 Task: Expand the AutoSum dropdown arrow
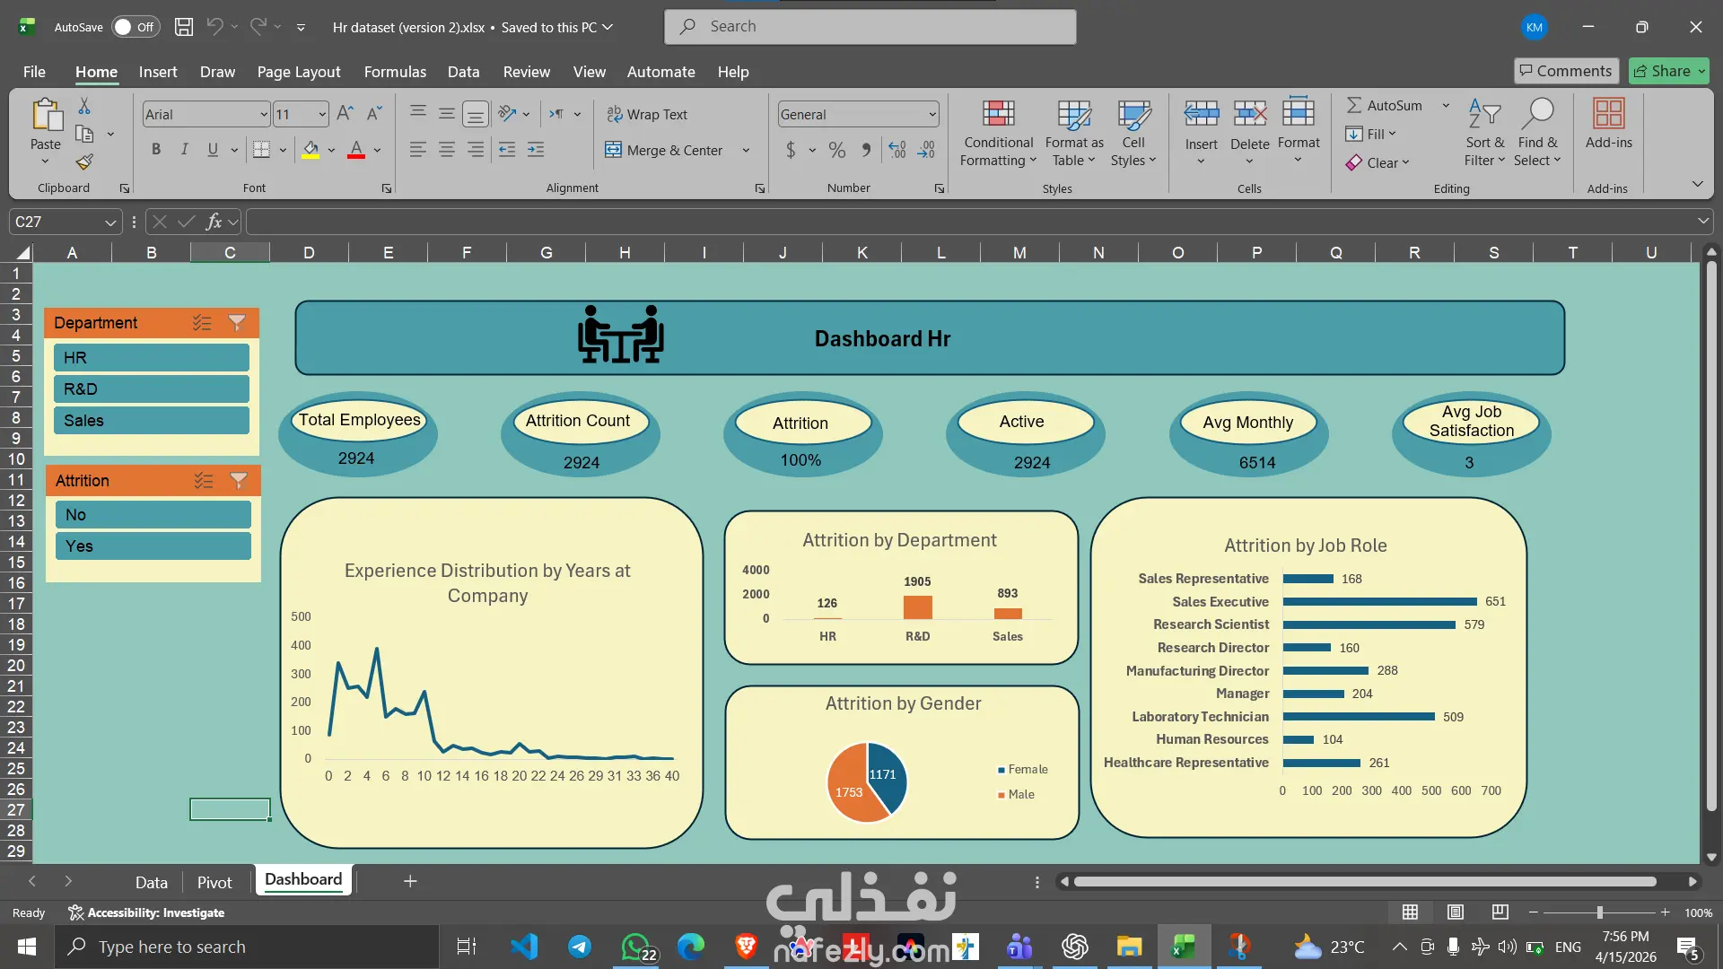(1446, 106)
